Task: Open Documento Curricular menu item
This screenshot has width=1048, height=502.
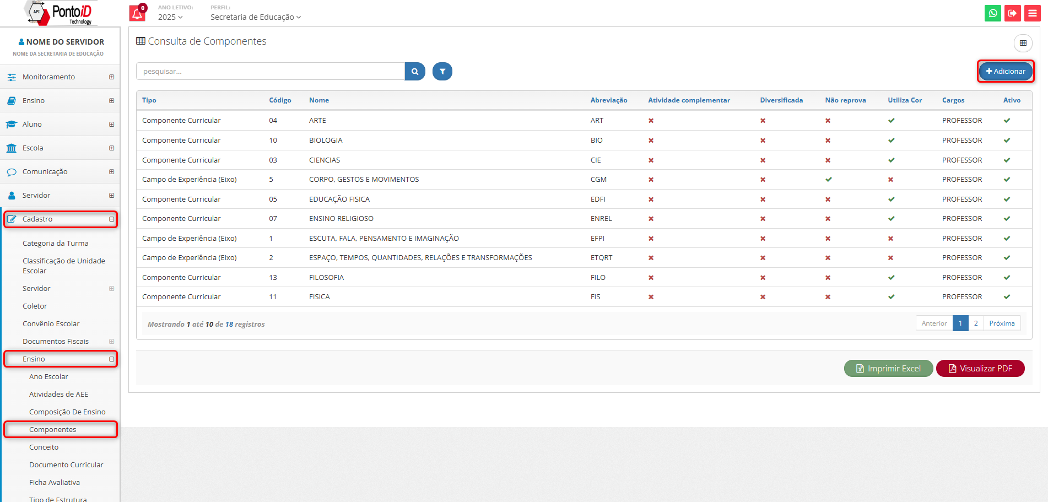Action: tap(66, 465)
